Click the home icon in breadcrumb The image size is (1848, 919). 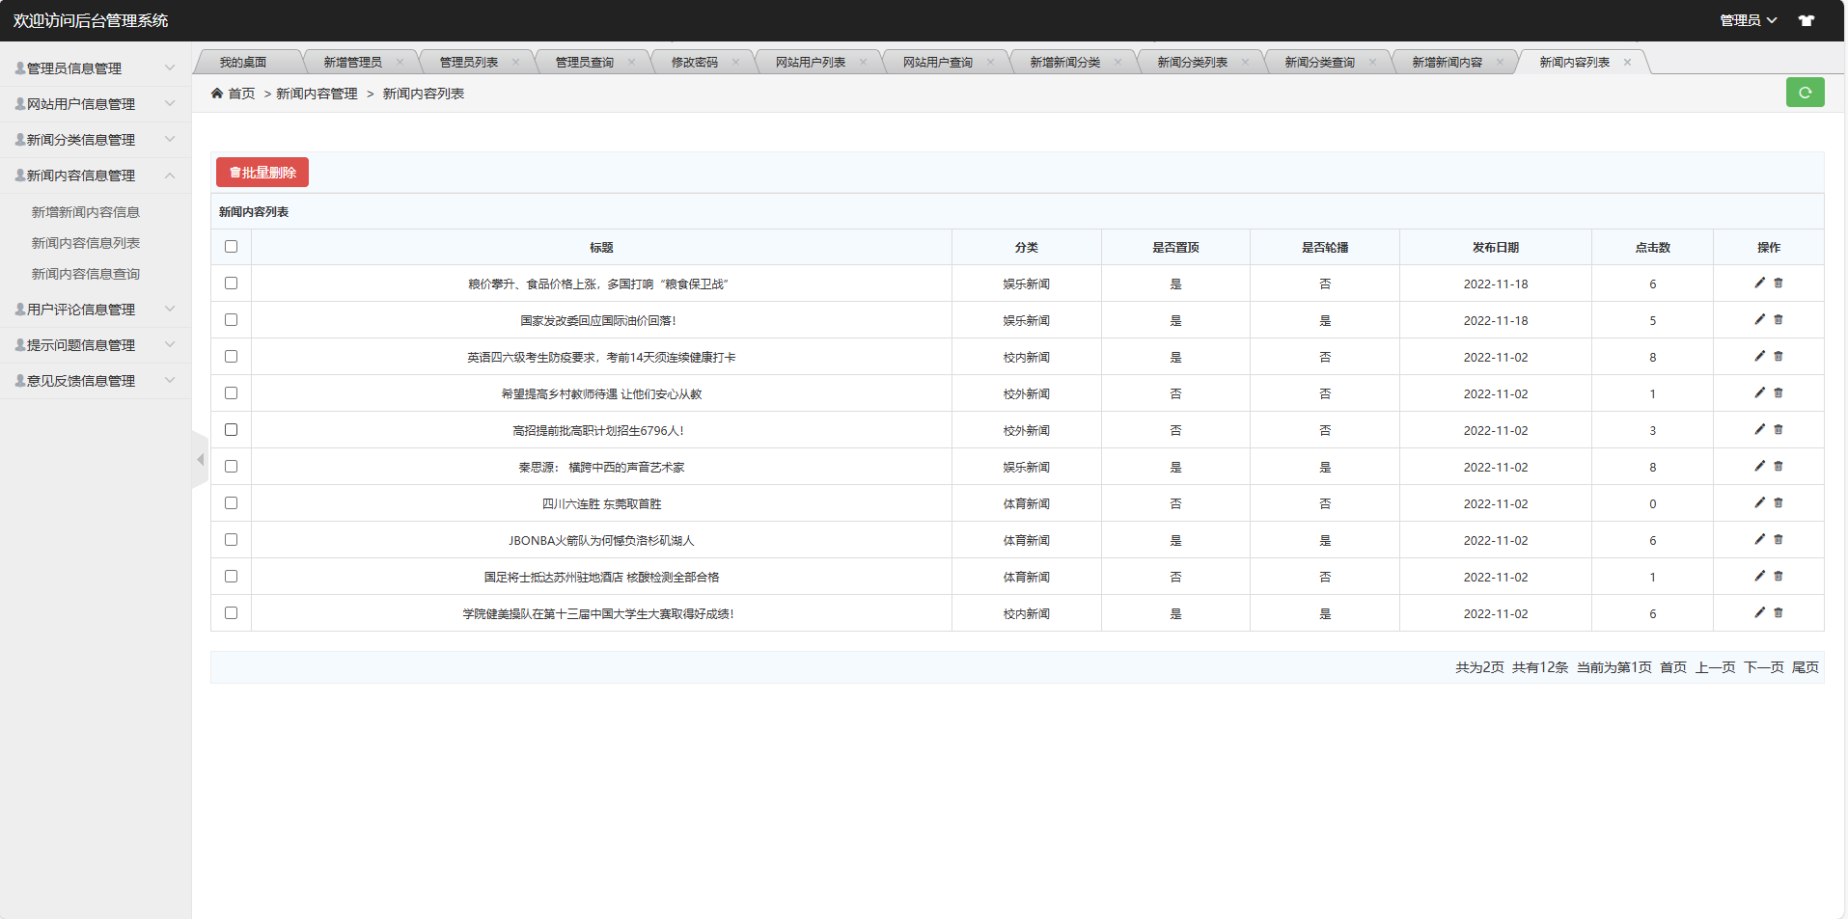(217, 94)
